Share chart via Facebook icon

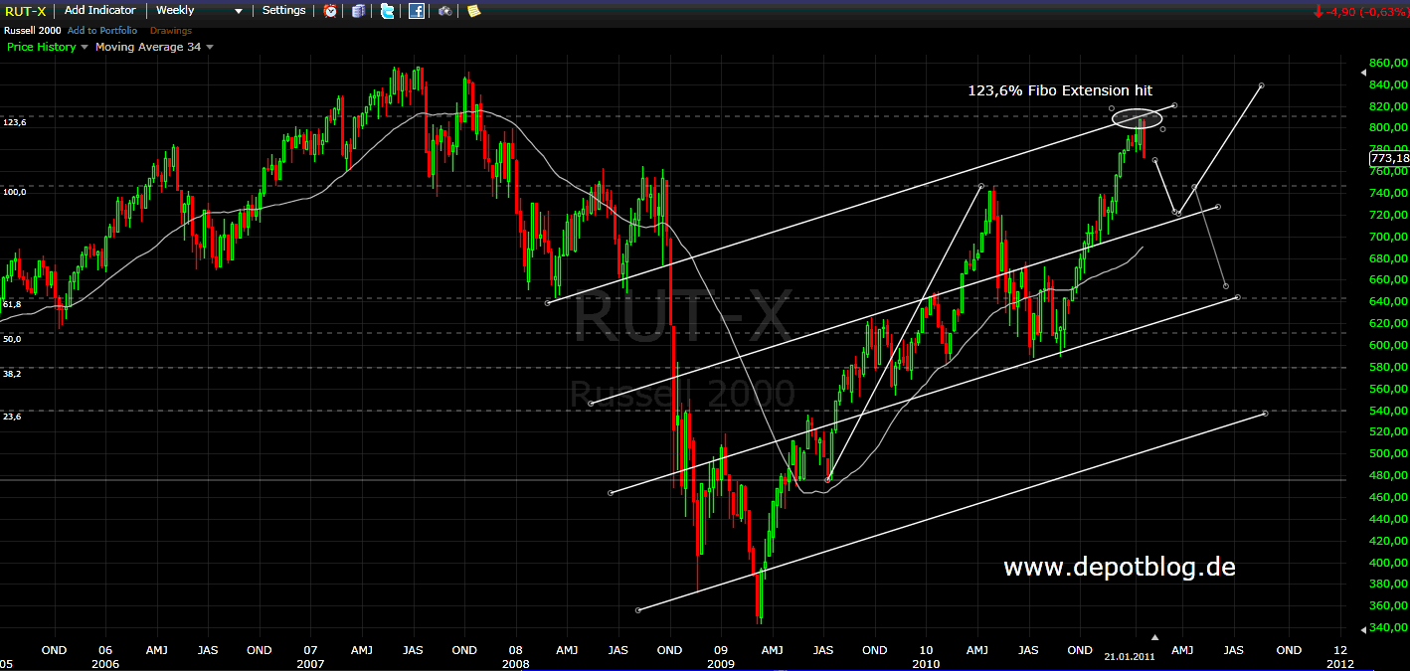point(417,11)
